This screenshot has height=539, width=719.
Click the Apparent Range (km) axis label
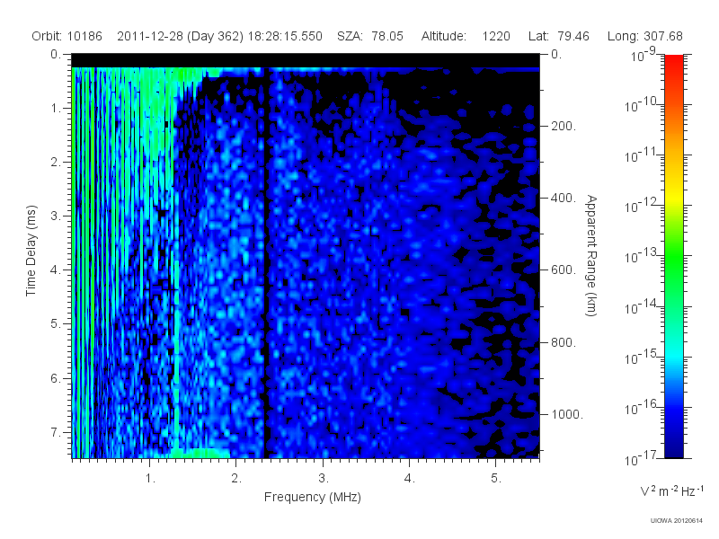591,255
